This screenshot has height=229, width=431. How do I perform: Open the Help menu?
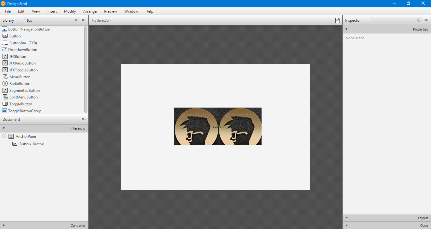coord(149,11)
